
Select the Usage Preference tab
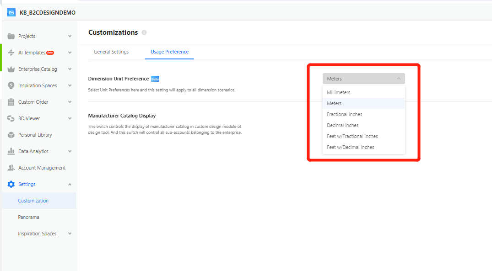[x=169, y=52]
